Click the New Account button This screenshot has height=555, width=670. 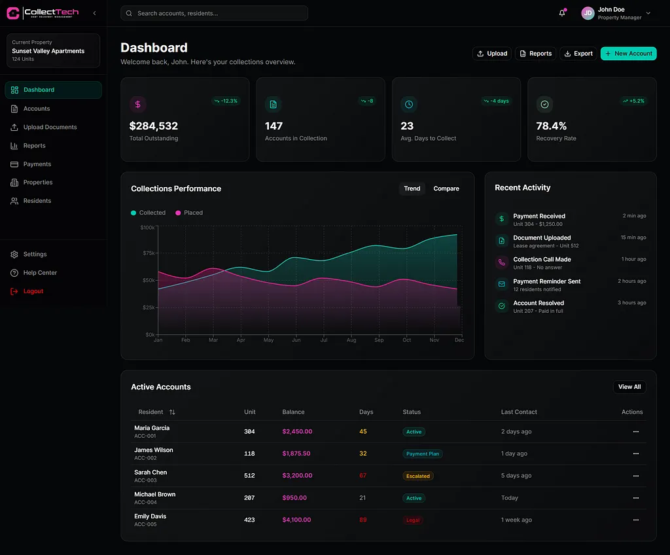pyautogui.click(x=628, y=54)
